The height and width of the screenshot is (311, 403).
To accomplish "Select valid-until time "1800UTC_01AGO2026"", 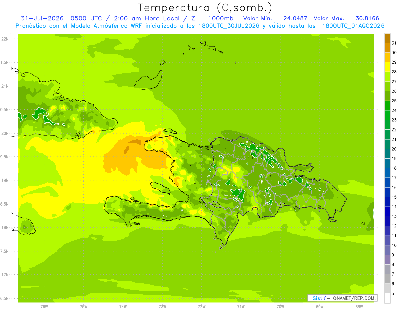I will (353, 26).
